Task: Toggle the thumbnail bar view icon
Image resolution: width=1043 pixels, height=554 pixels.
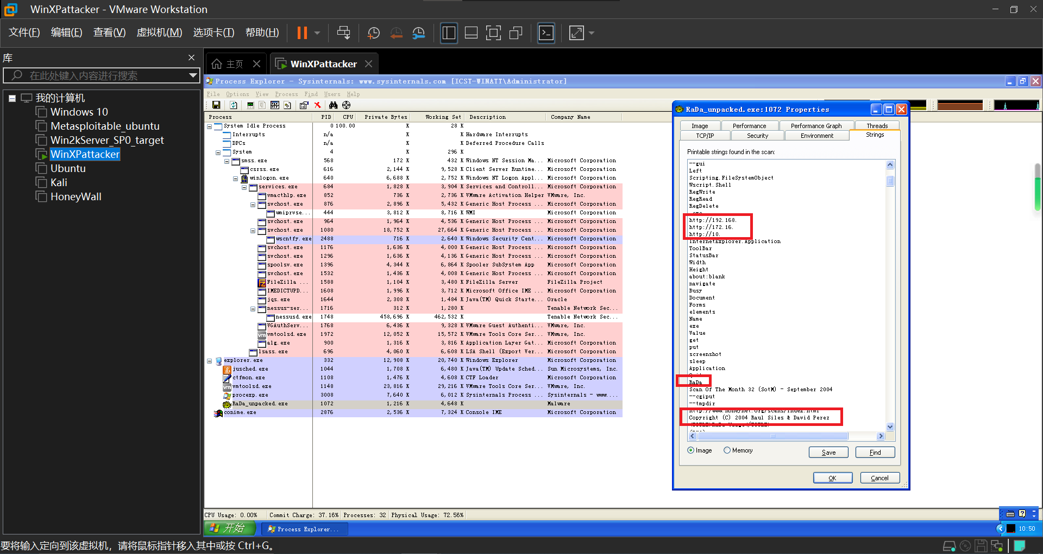Action: (471, 33)
